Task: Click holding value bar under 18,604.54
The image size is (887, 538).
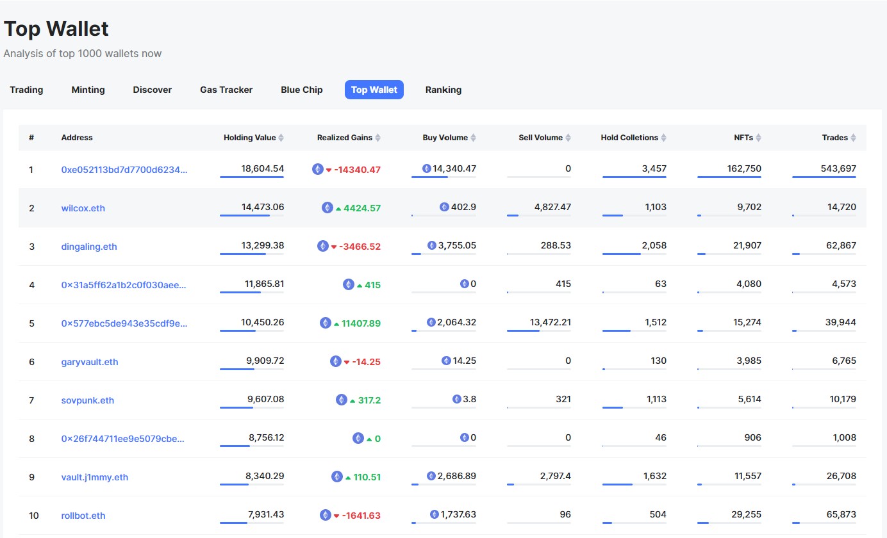Action: pyautogui.click(x=252, y=177)
